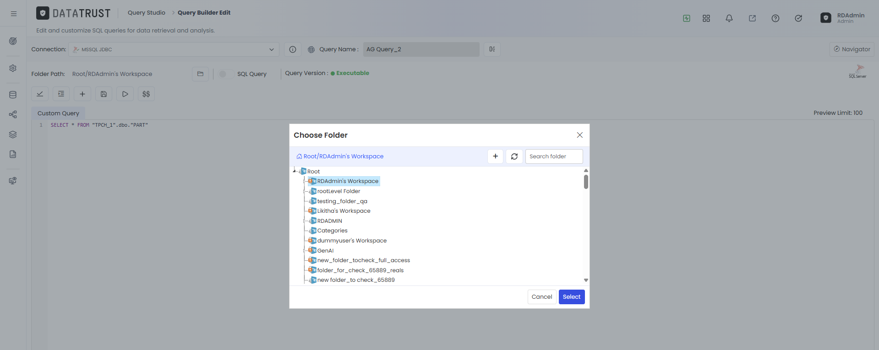Click the target icon in left sidebar
The image size is (879, 350).
tap(13, 41)
